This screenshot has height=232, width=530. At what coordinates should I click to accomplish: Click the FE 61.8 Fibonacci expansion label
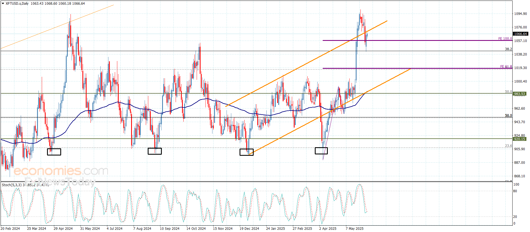pos(506,67)
